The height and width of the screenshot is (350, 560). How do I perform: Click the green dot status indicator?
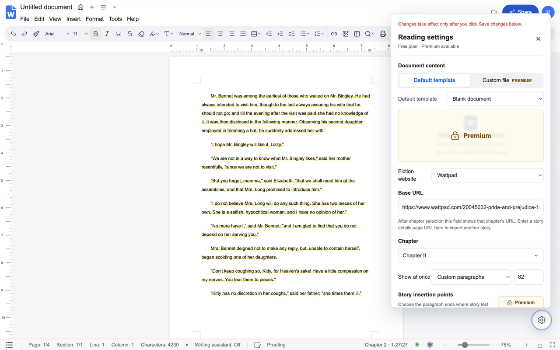[x=417, y=345]
